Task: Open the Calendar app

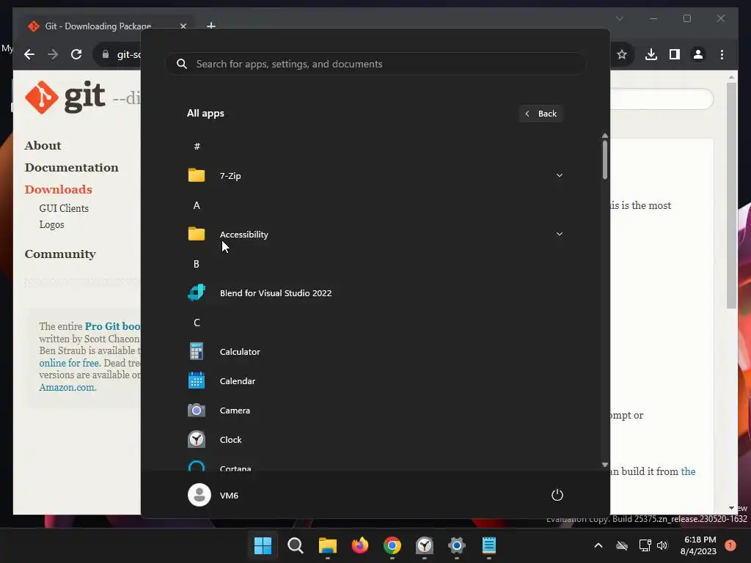Action: tap(375, 381)
